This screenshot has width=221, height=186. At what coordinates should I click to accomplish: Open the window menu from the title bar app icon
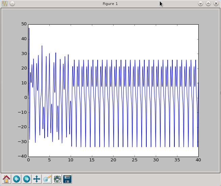5,4
